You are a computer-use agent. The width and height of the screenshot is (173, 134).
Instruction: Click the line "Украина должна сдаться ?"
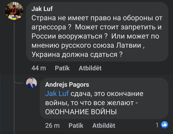click(x=78, y=54)
